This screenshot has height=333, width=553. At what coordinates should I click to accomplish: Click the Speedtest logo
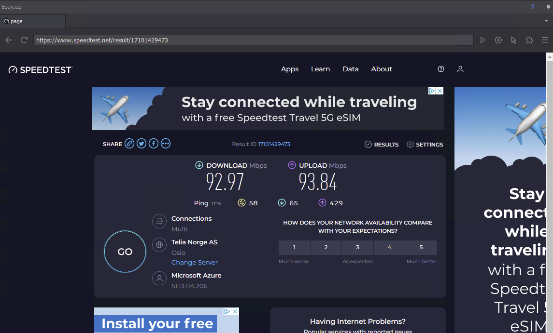pos(41,70)
